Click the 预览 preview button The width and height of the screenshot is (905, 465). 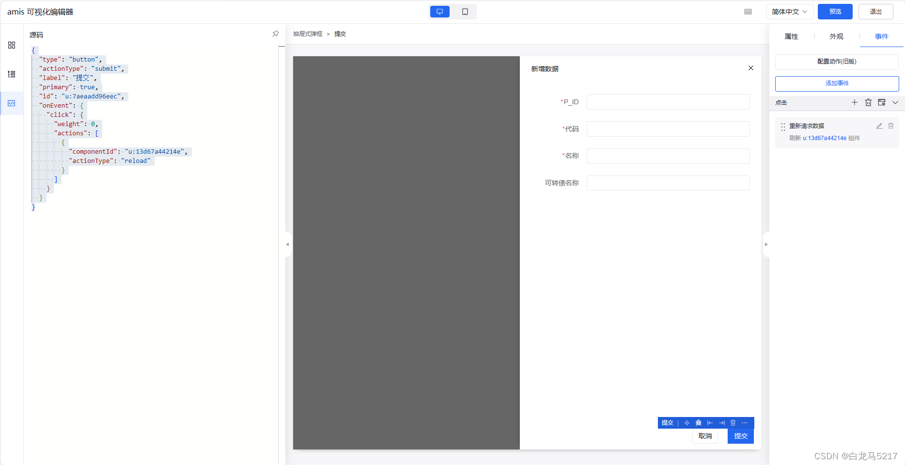(x=835, y=12)
